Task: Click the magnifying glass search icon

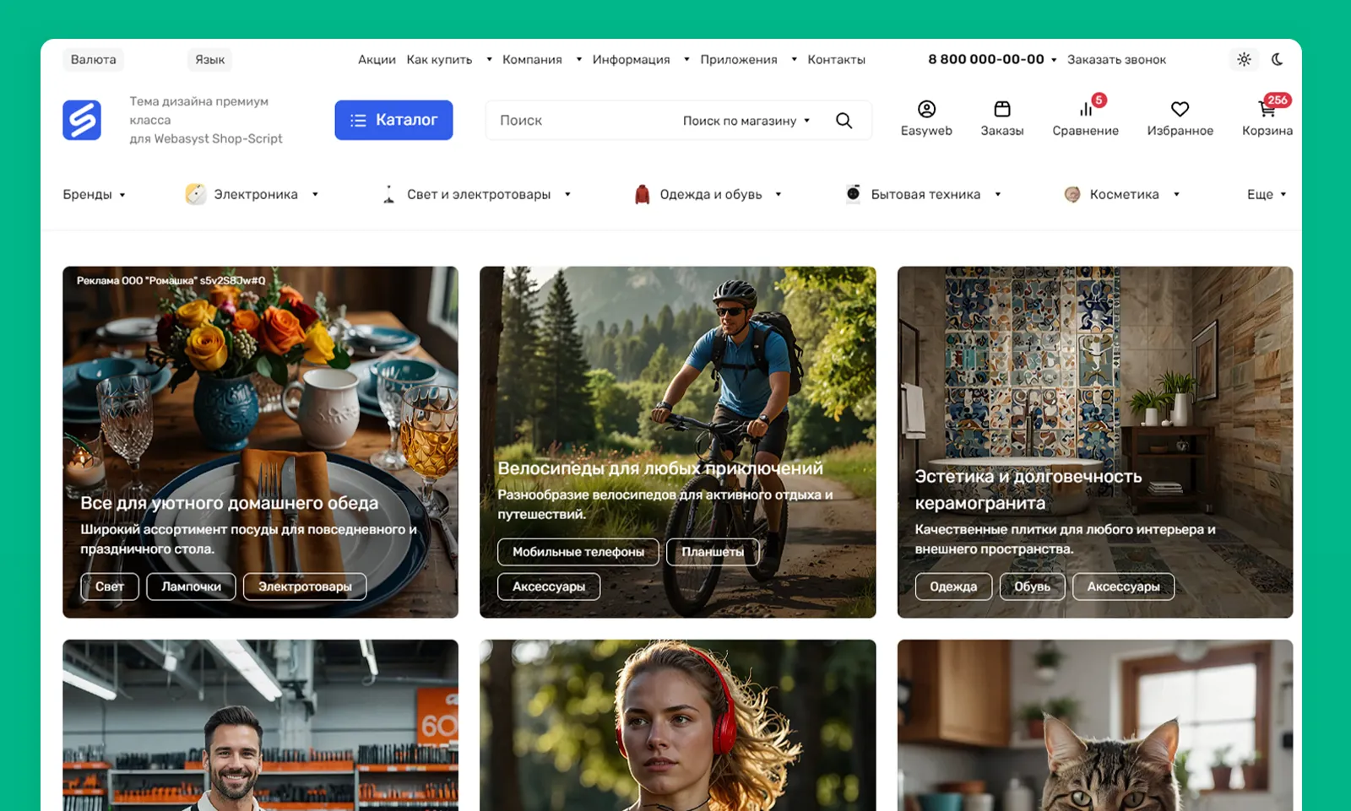Action: 844,121
